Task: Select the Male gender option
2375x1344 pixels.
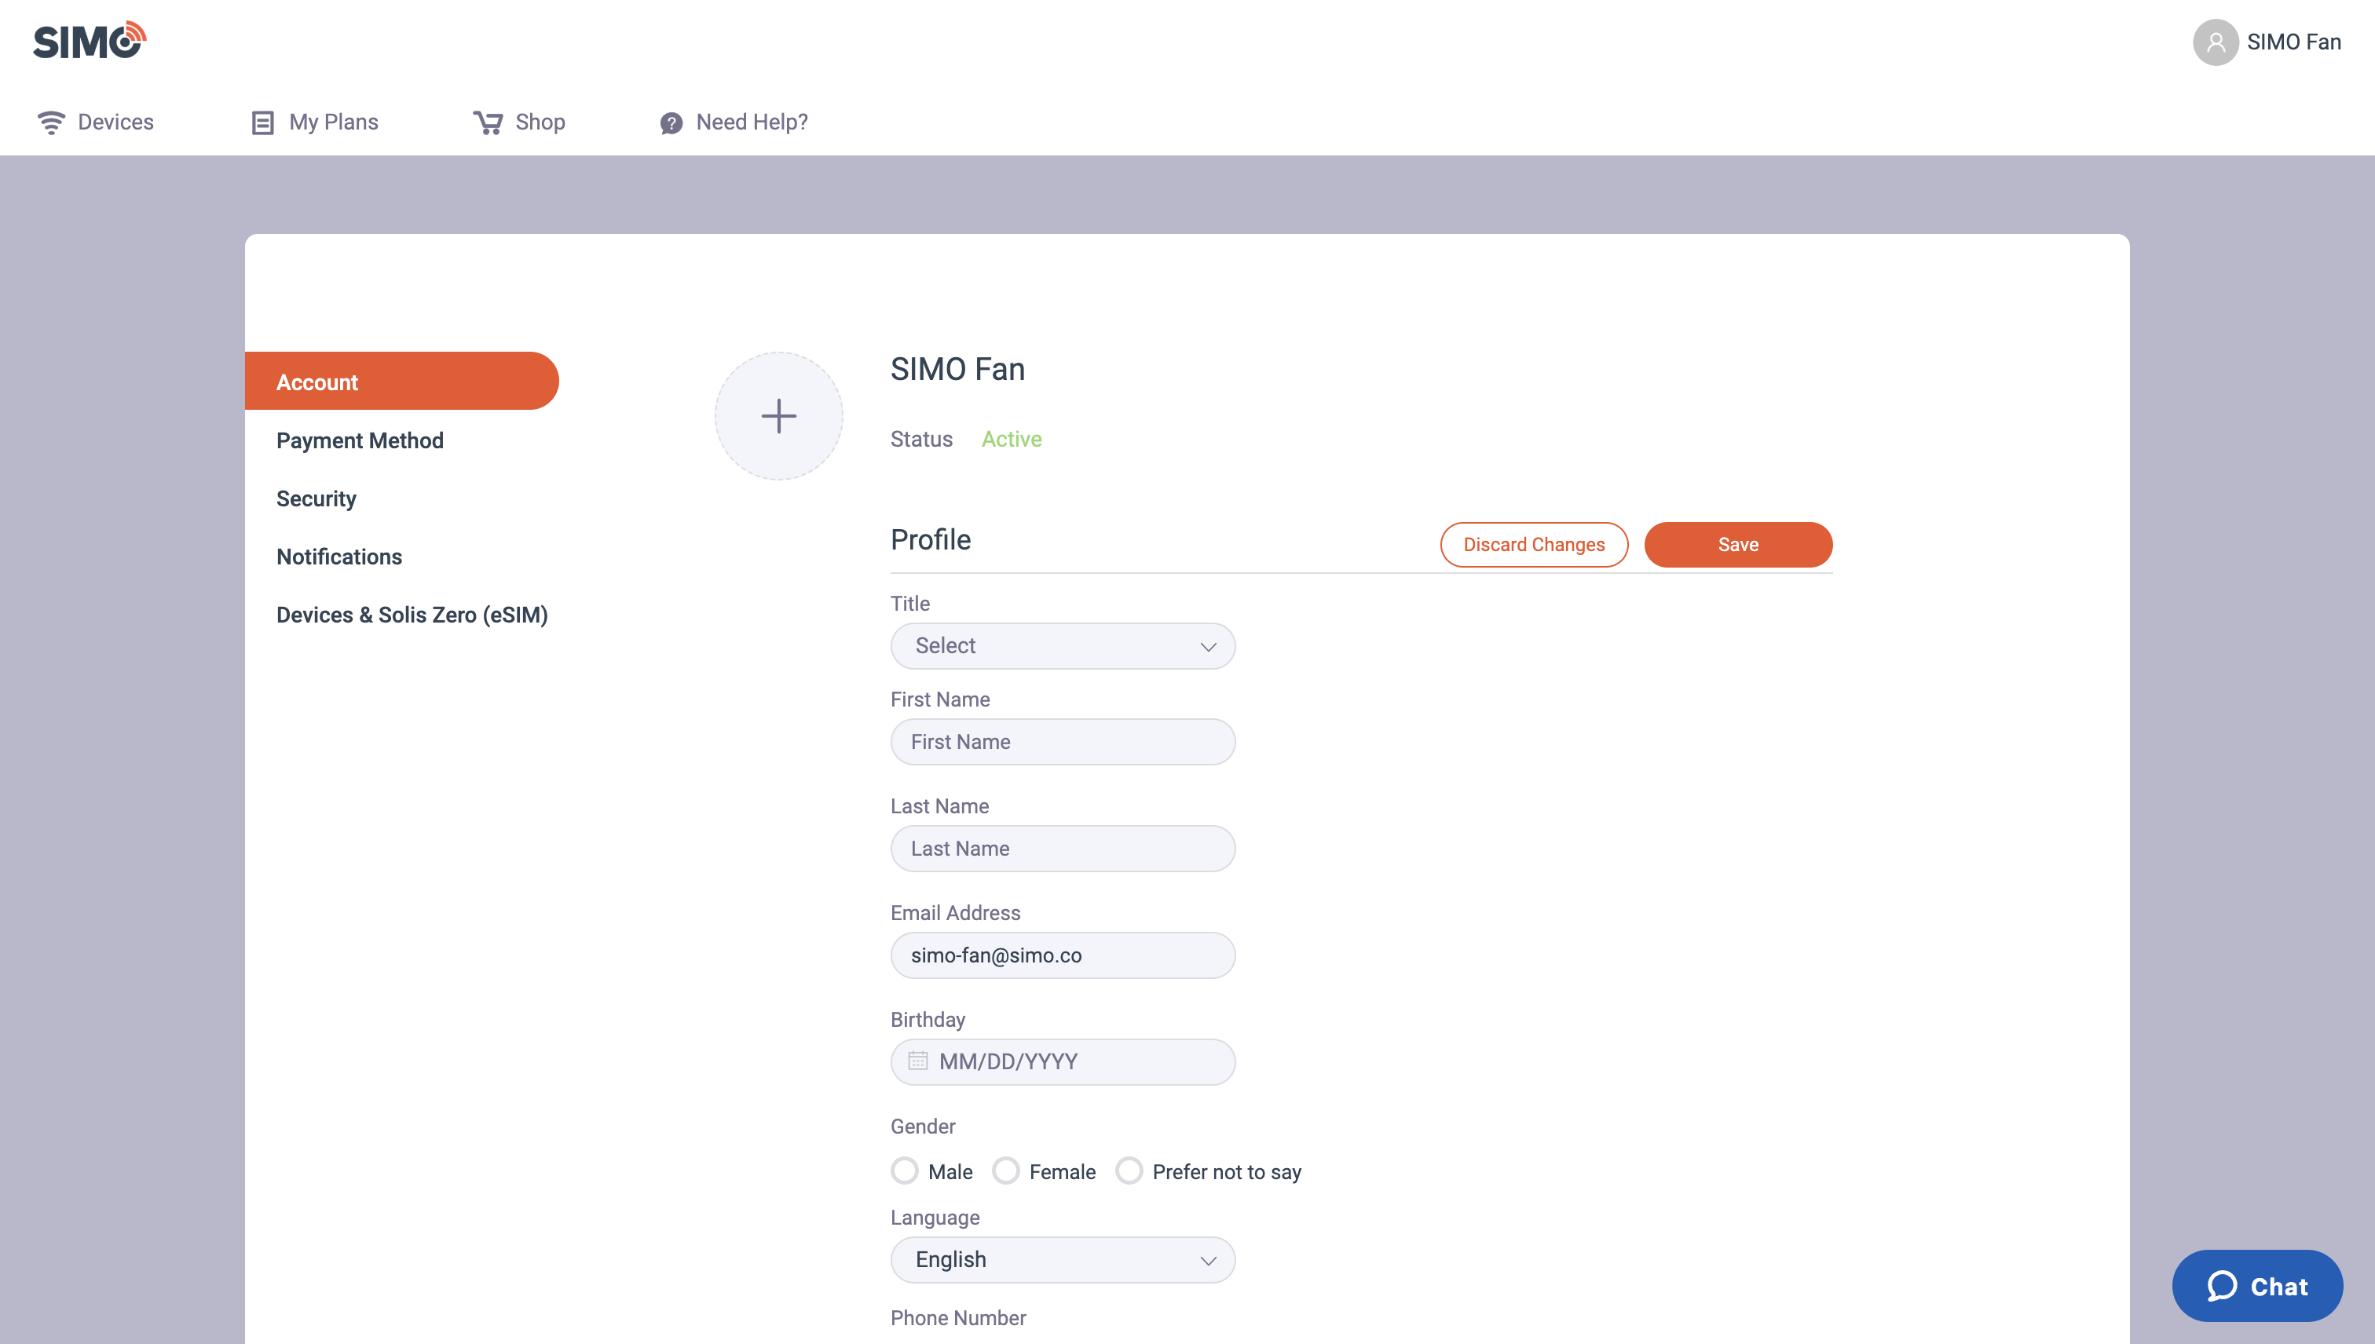Action: pyautogui.click(x=905, y=1171)
